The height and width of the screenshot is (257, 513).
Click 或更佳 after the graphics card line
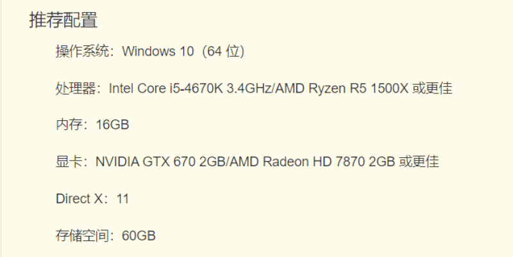tap(419, 162)
